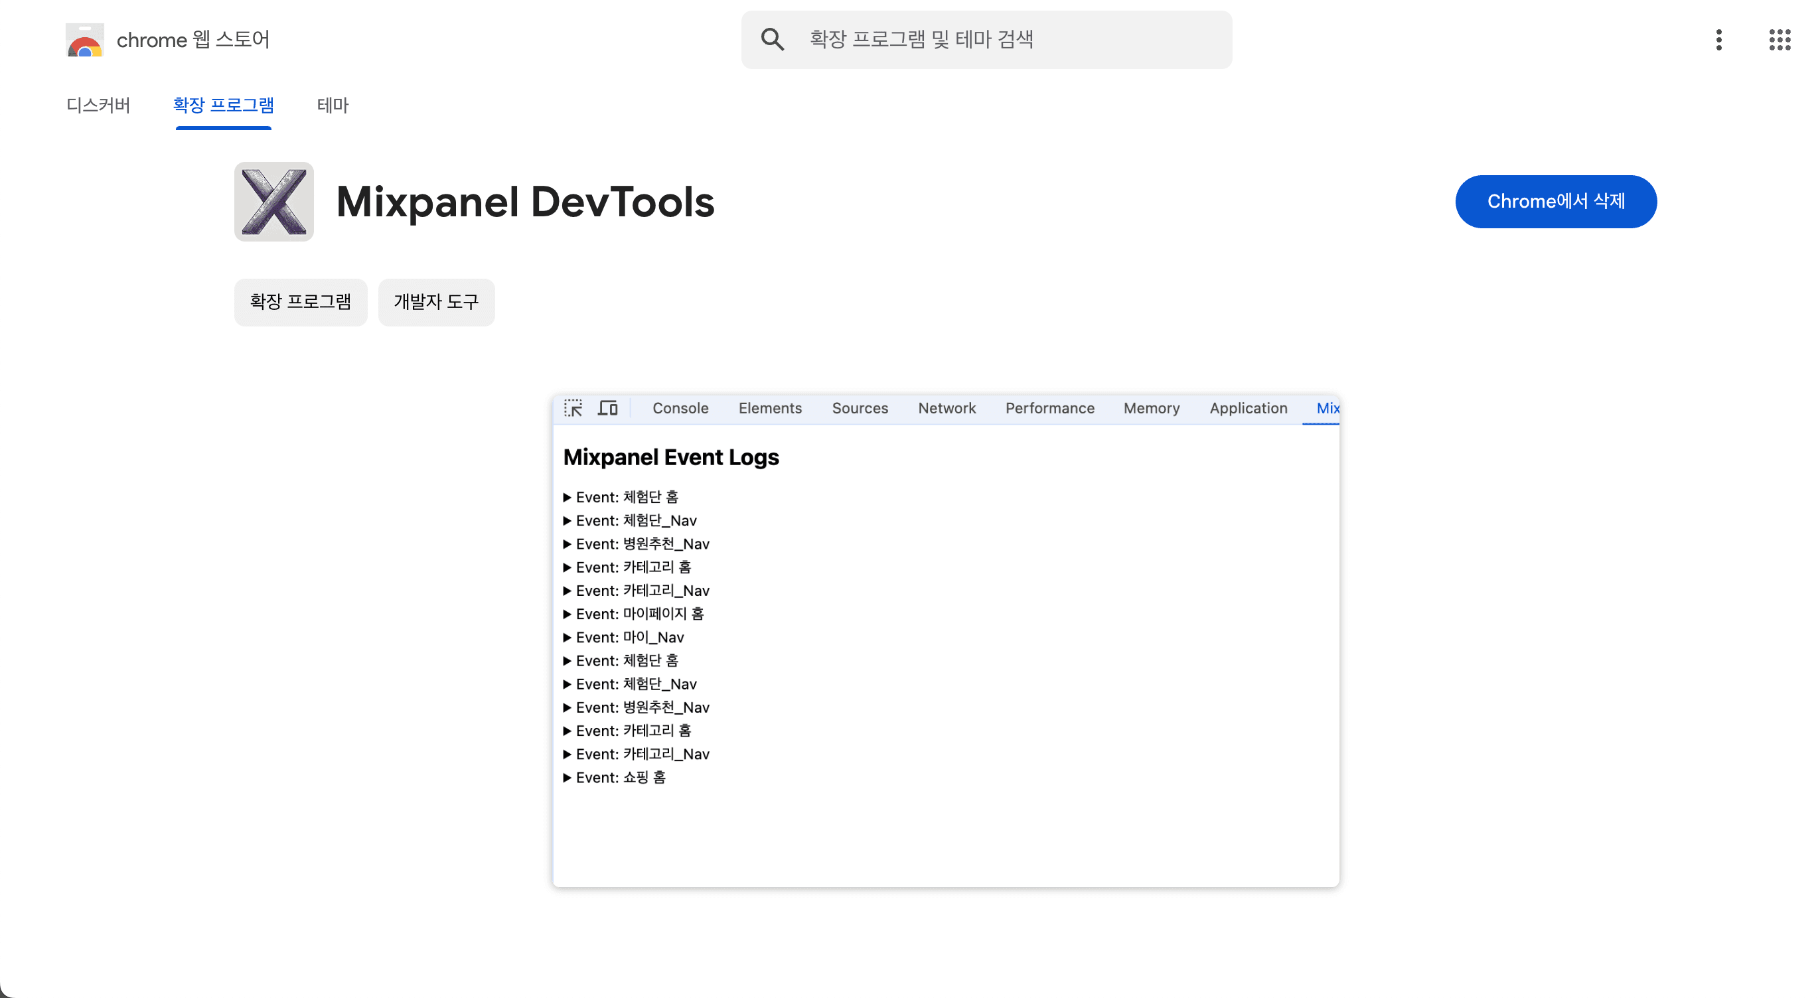This screenshot has width=1820, height=998.
Task: Click the 개발자 도구 category chip
Action: click(436, 303)
